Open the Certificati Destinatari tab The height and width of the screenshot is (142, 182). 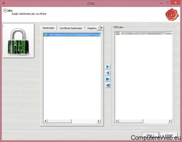coord(71,28)
